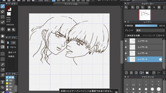This screenshot has width=166, height=93.
Task: Select the rectangular Selection tool
Action: click(3, 54)
